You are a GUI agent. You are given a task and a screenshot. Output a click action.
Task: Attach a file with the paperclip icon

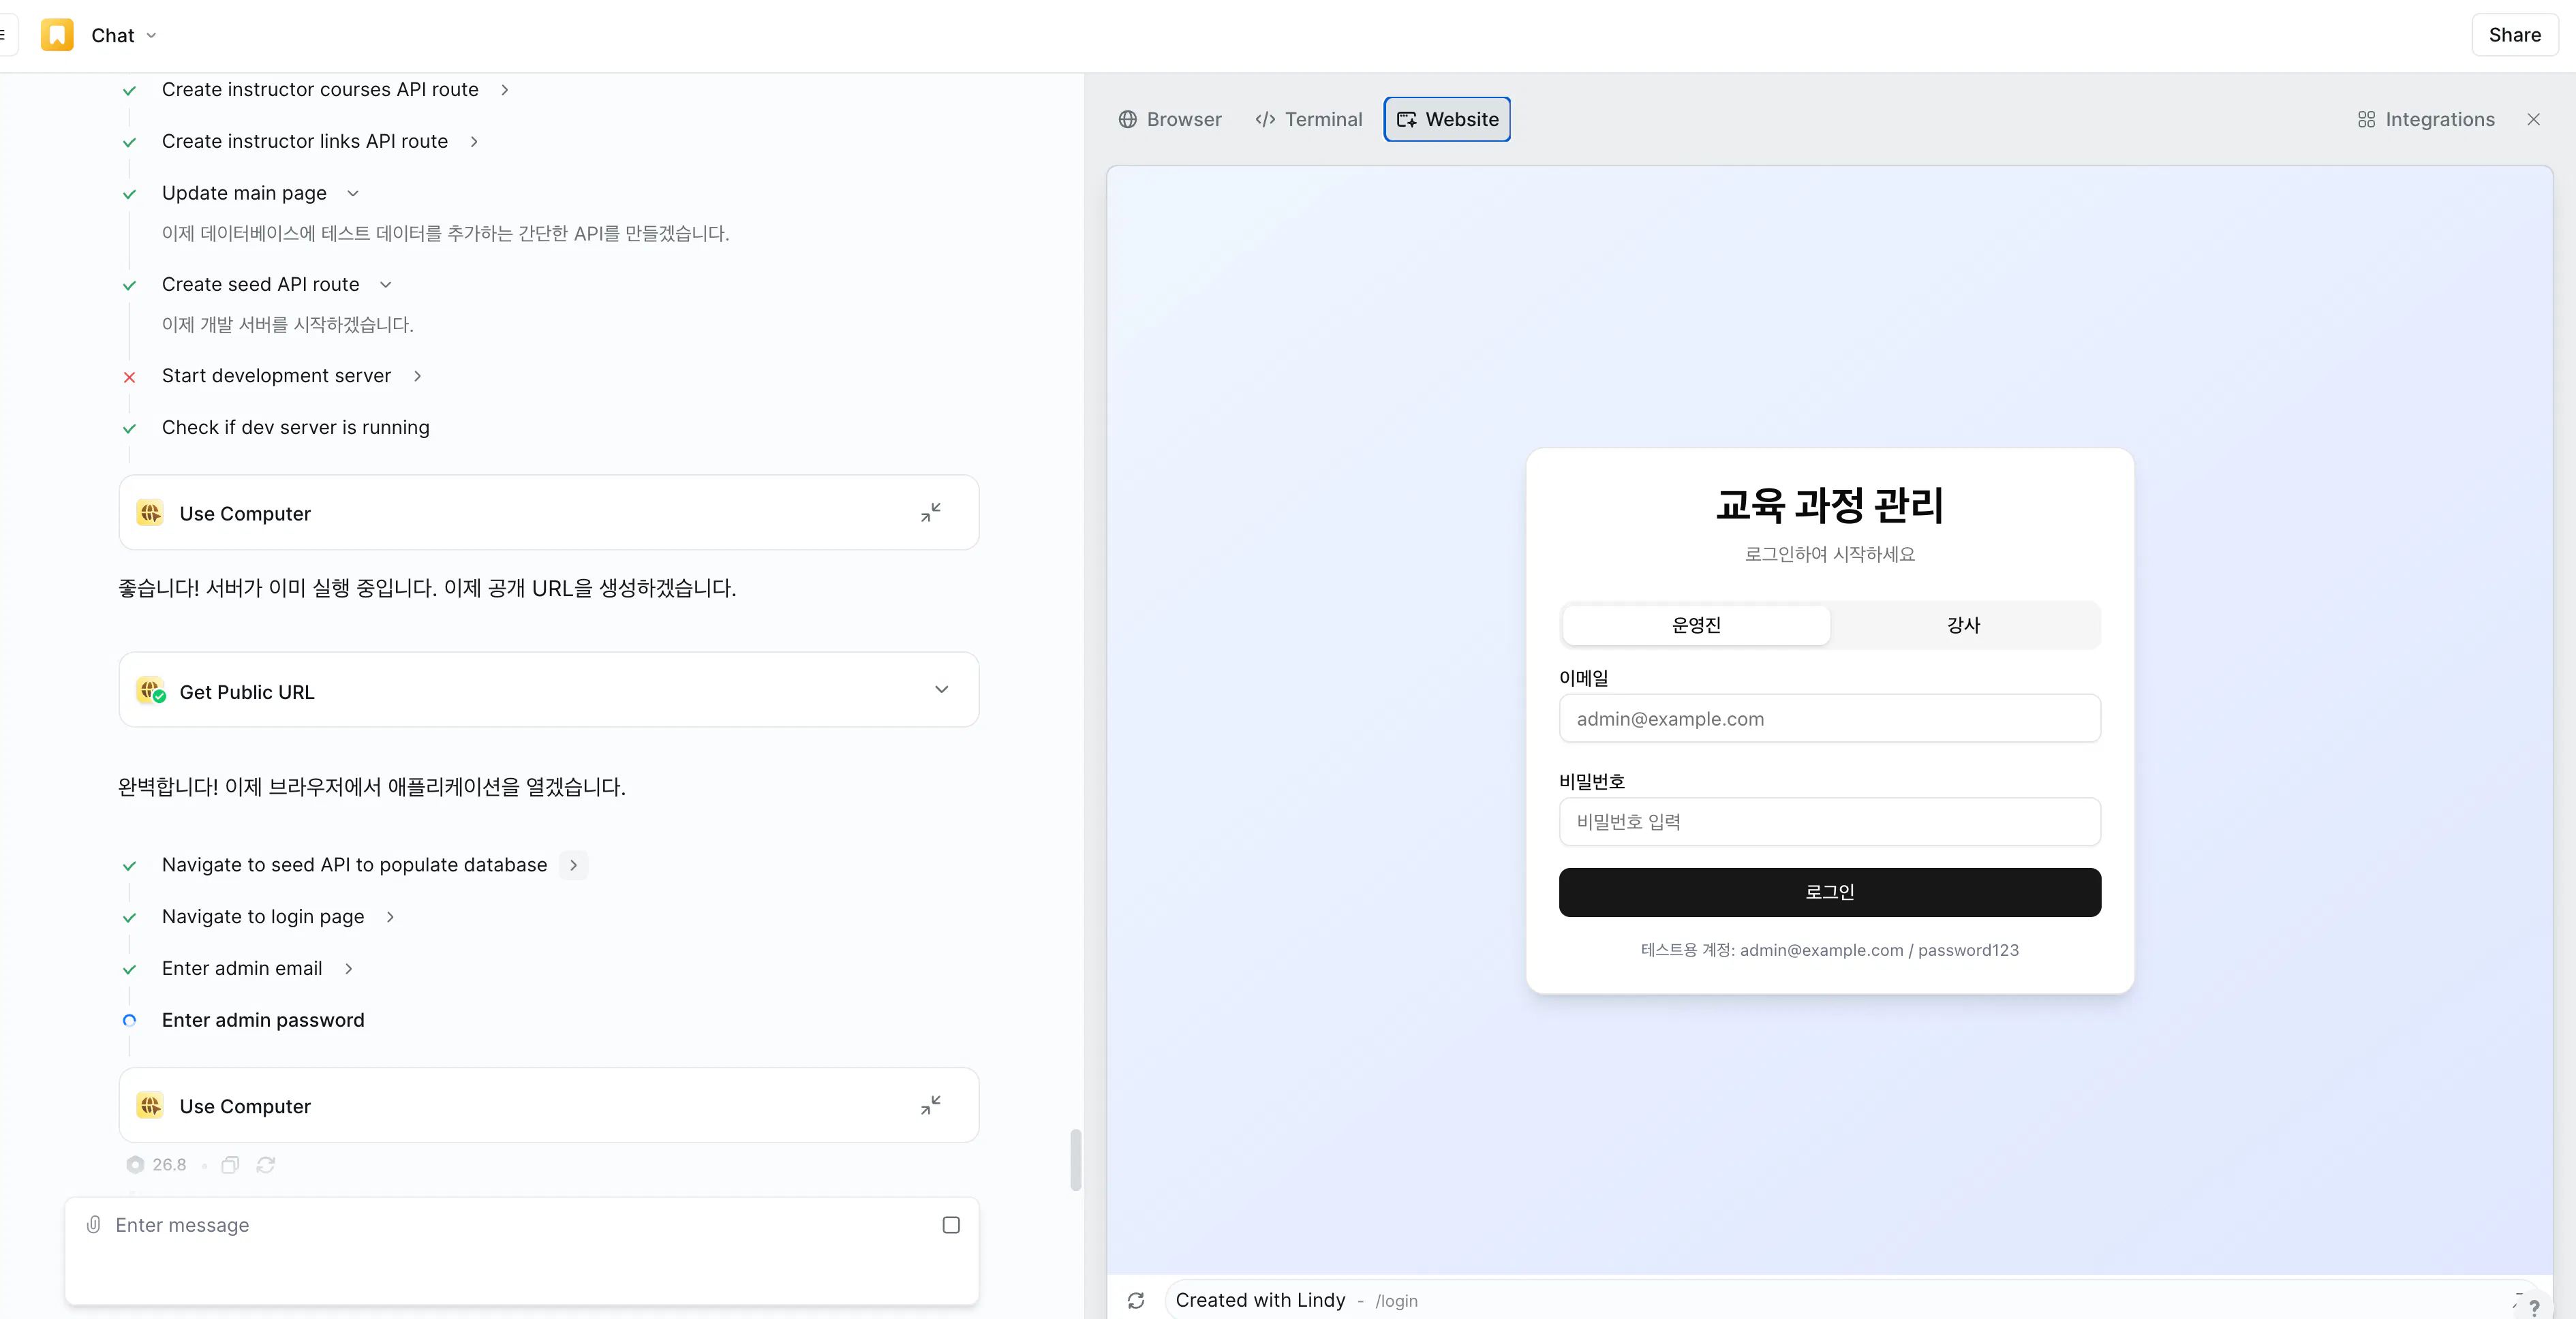(93, 1224)
